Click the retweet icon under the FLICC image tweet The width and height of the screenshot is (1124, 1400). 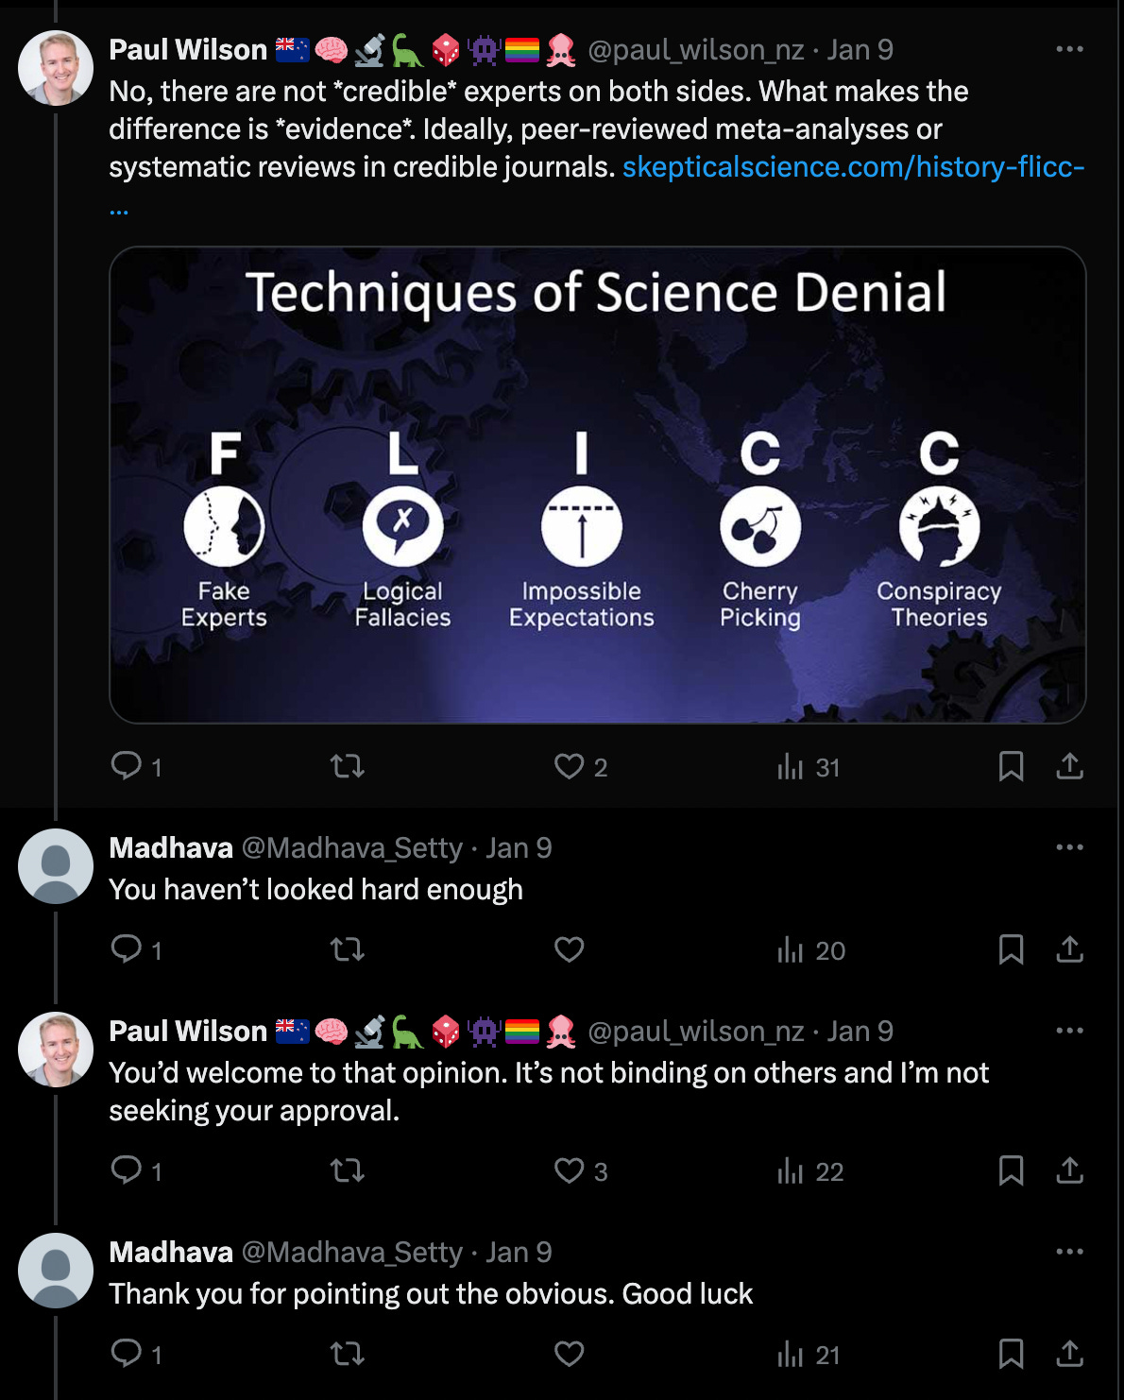pos(349,767)
